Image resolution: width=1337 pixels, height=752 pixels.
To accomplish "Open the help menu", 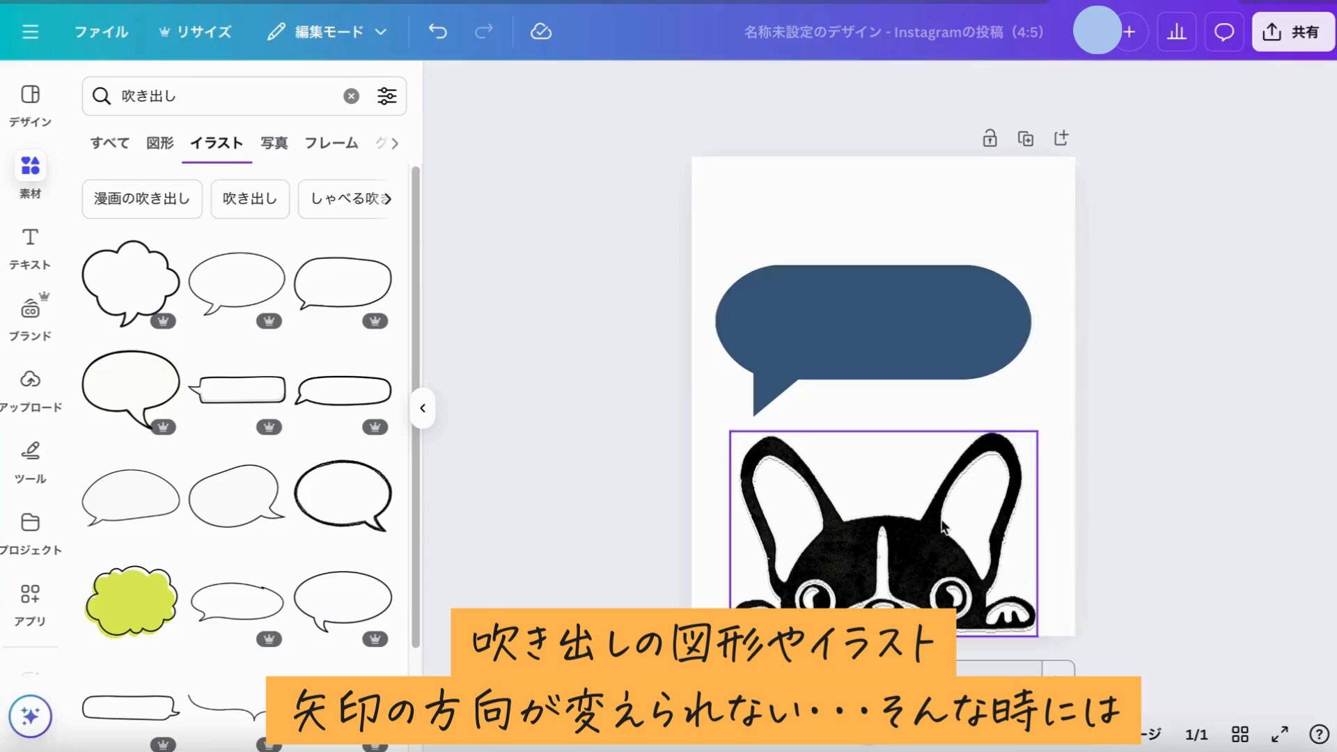I will click(1318, 734).
